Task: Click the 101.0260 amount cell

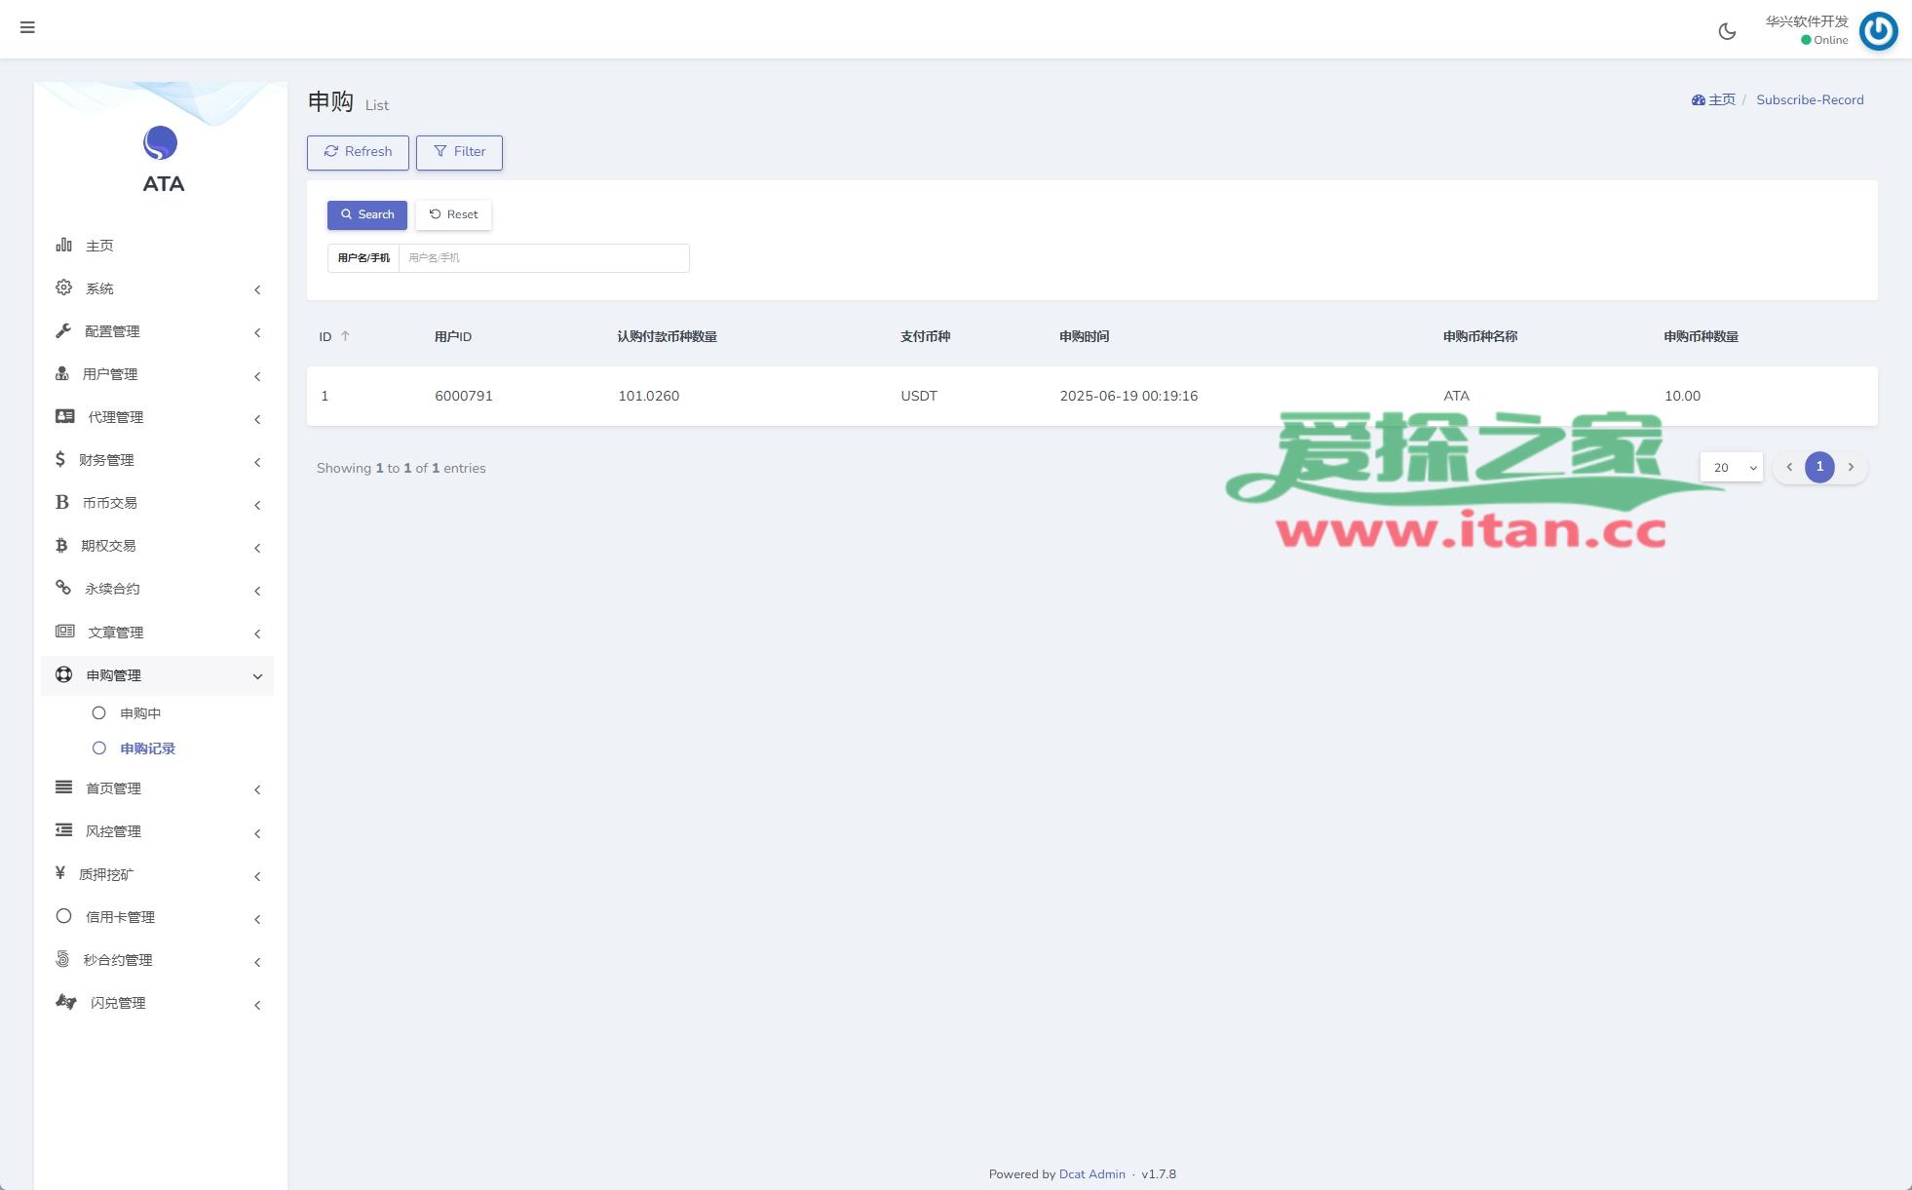Action: [648, 396]
